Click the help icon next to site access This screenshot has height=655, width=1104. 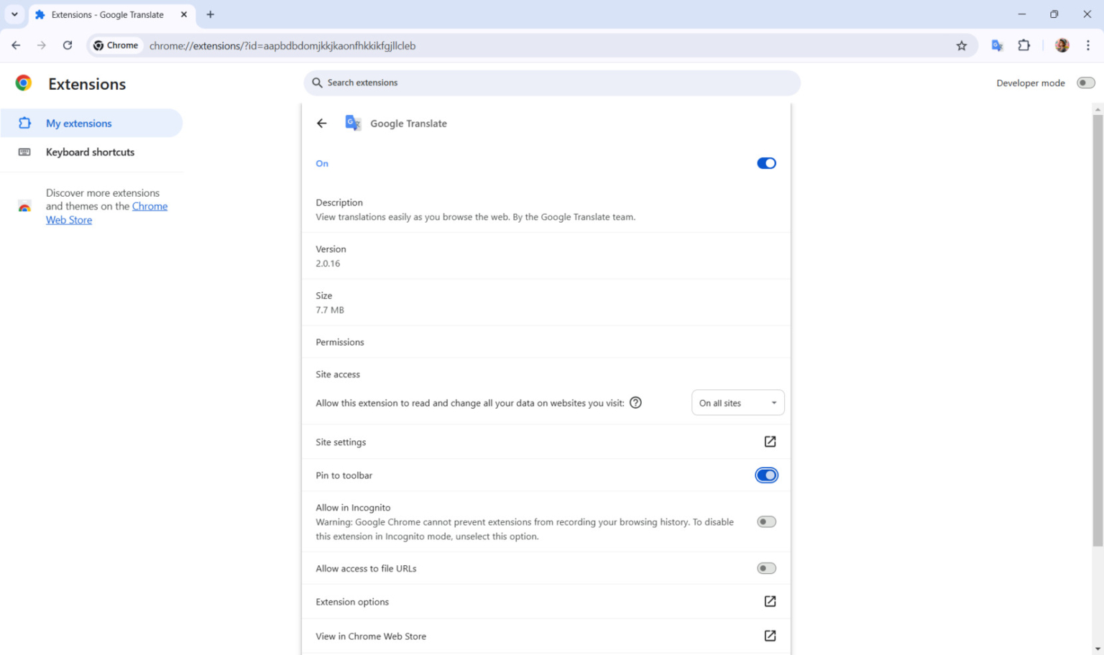635,403
